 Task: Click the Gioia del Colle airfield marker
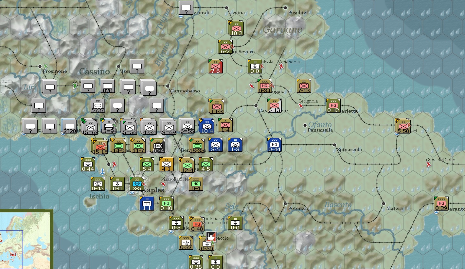point(428,165)
